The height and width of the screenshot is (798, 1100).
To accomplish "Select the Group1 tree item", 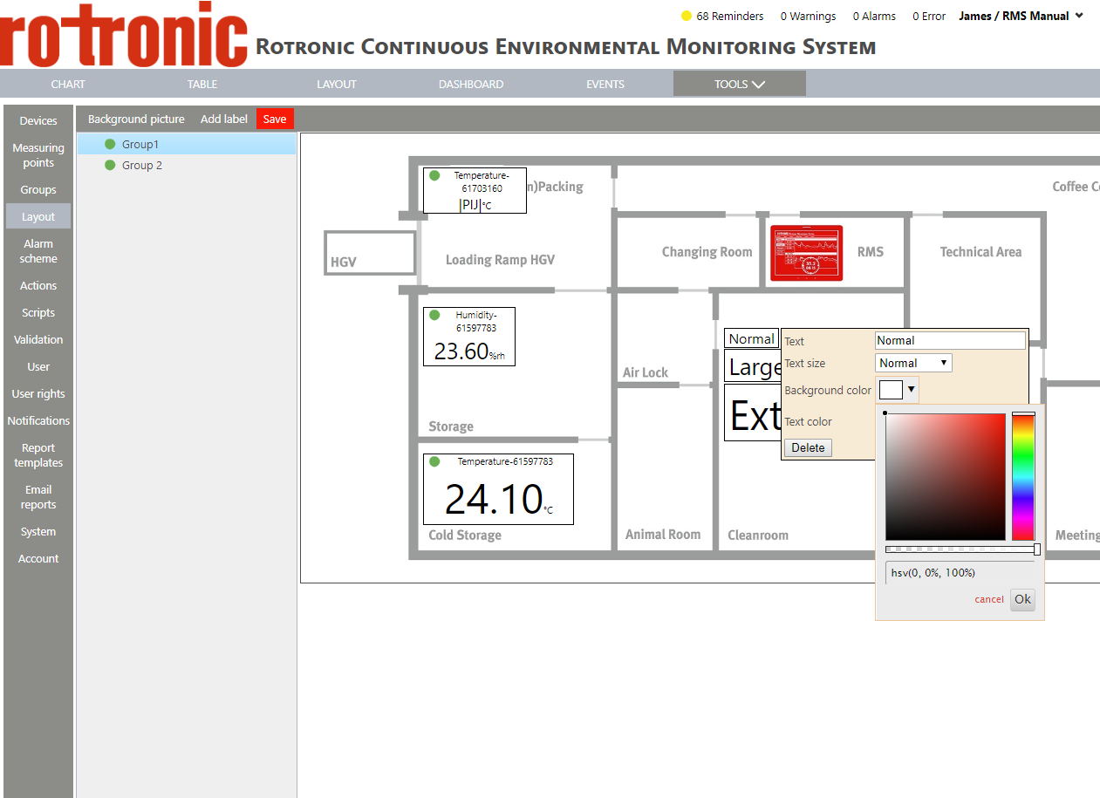I will tap(187, 144).
